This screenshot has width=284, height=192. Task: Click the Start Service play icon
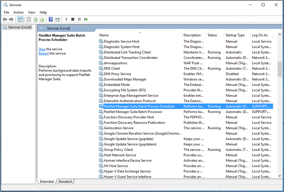point(67,19)
